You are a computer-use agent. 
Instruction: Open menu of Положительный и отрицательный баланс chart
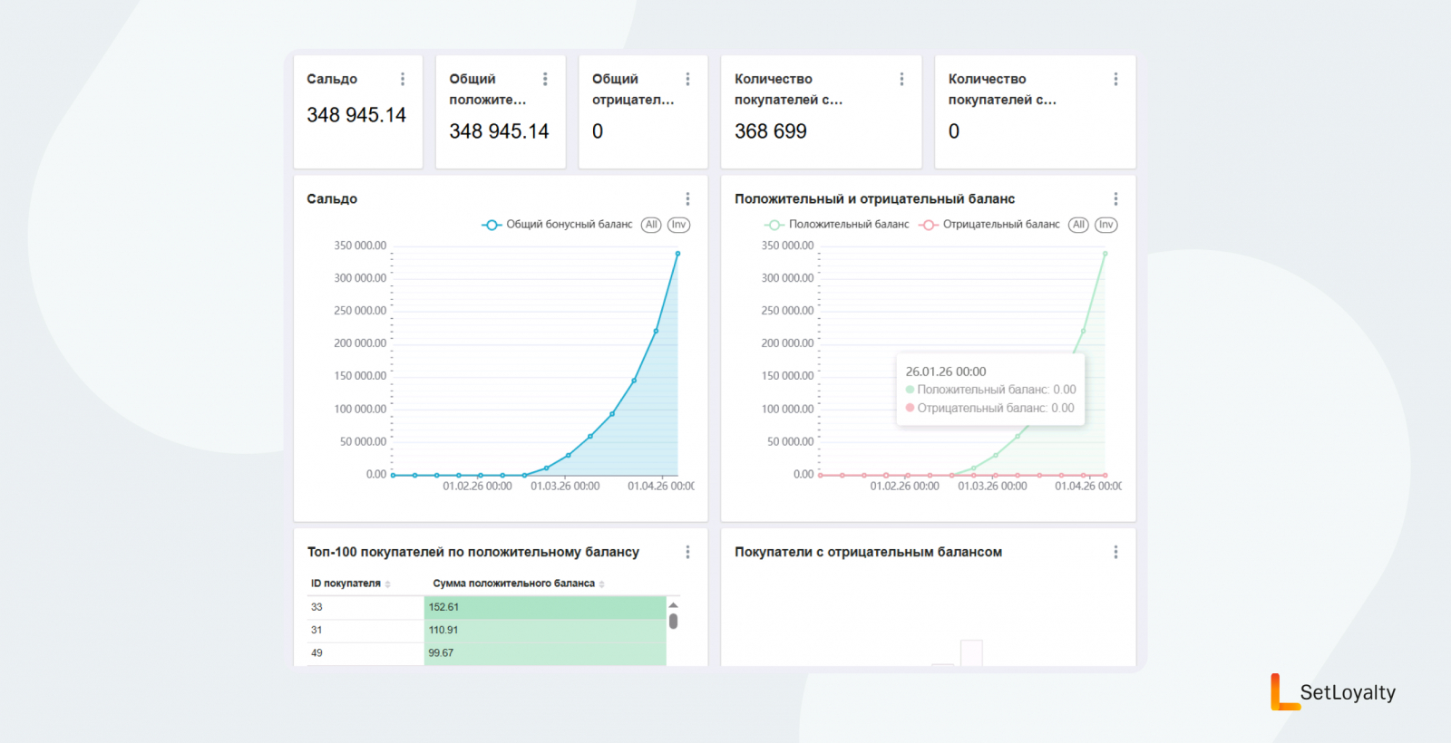pos(1115,199)
